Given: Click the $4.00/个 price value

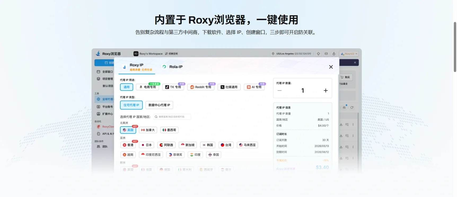Looking at the screenshot, I should tap(323, 126).
